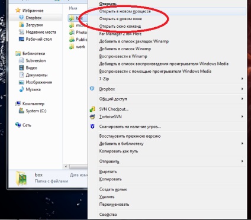
Task: Click the Subversion library icon
Action: click(21, 60)
